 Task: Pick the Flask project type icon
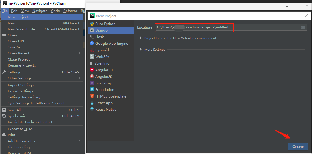[x=92, y=37]
